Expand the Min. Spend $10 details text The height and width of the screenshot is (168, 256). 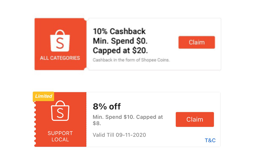point(127,120)
